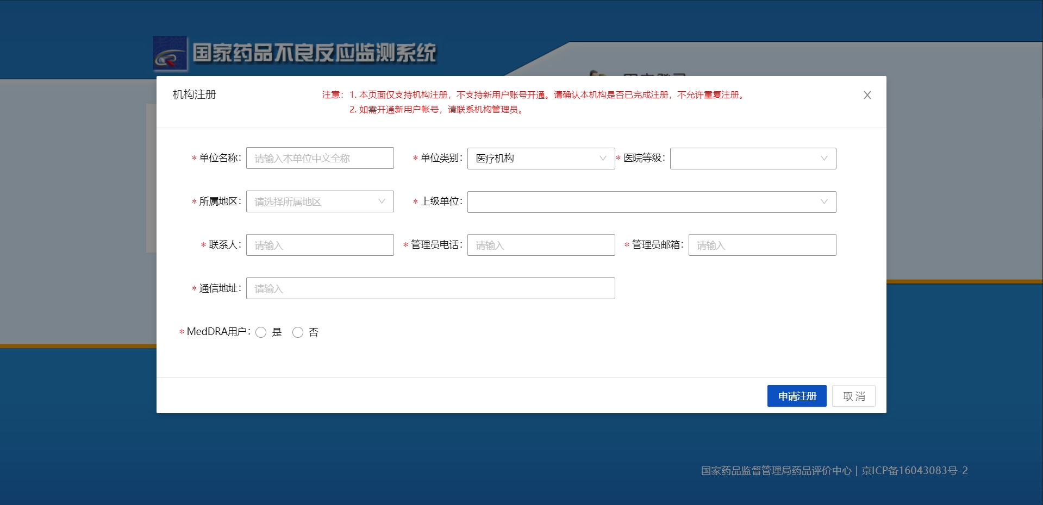Click the 京ICP备16043083号-2 footer text
1043x505 pixels.
point(915,471)
